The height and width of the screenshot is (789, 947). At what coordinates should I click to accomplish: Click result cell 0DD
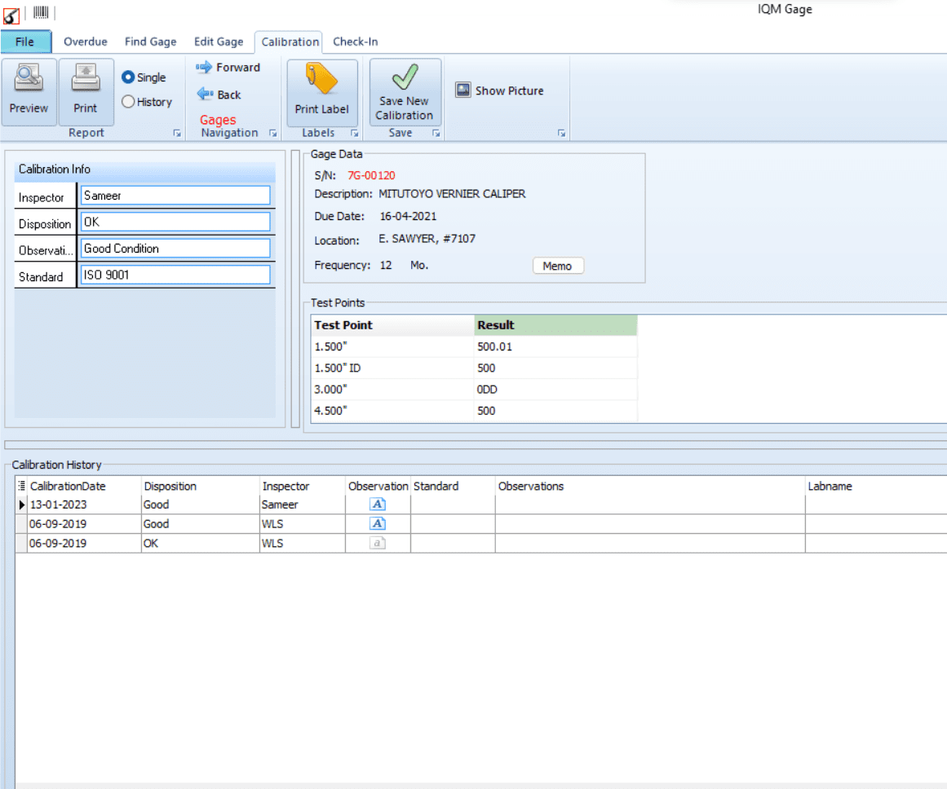click(x=555, y=390)
